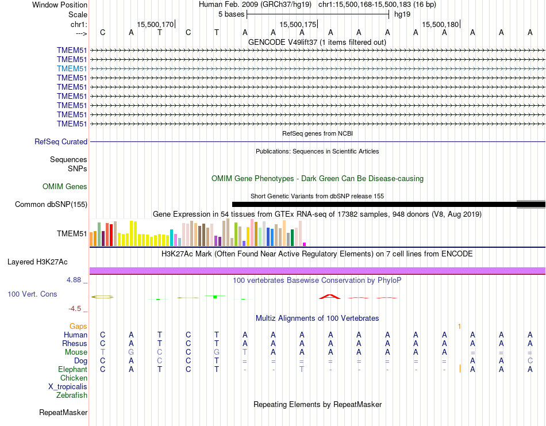Click the dark green GTEx expression bar
Viewport: 546px width, 426px height.
[292, 237]
